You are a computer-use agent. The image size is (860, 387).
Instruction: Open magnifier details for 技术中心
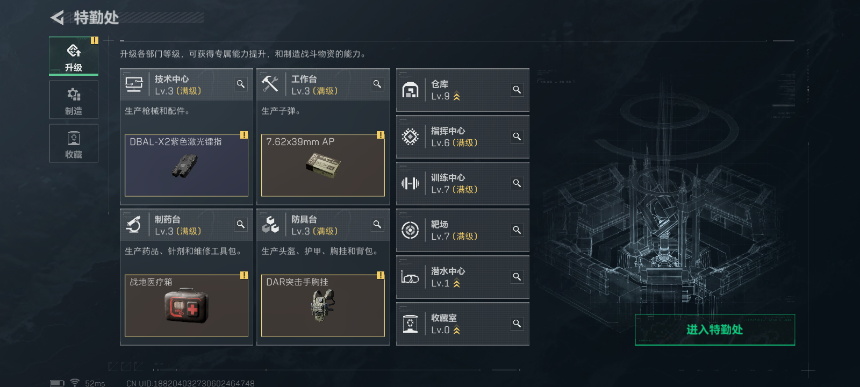point(241,84)
